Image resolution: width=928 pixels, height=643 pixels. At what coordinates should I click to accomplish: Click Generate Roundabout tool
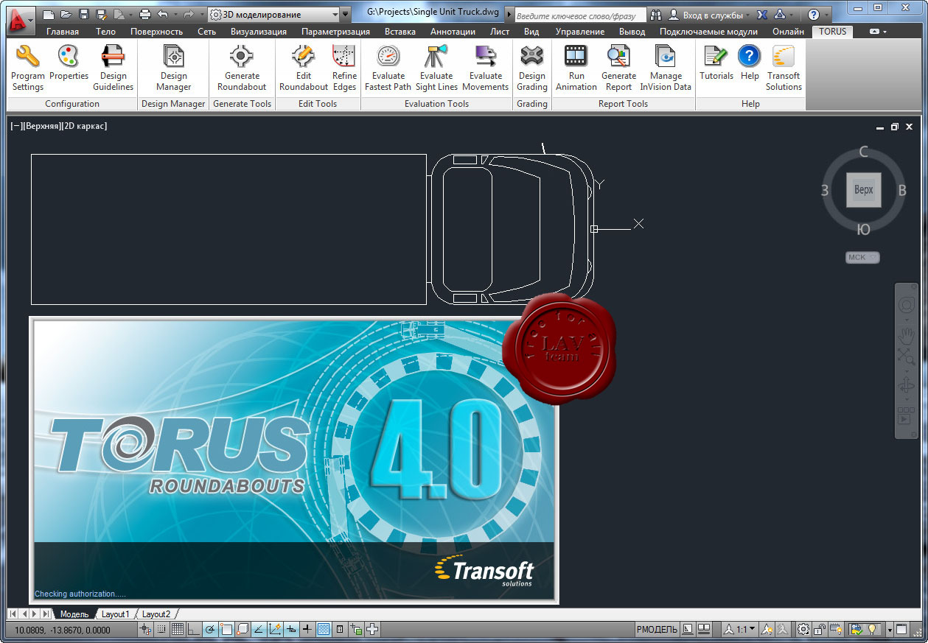242,68
